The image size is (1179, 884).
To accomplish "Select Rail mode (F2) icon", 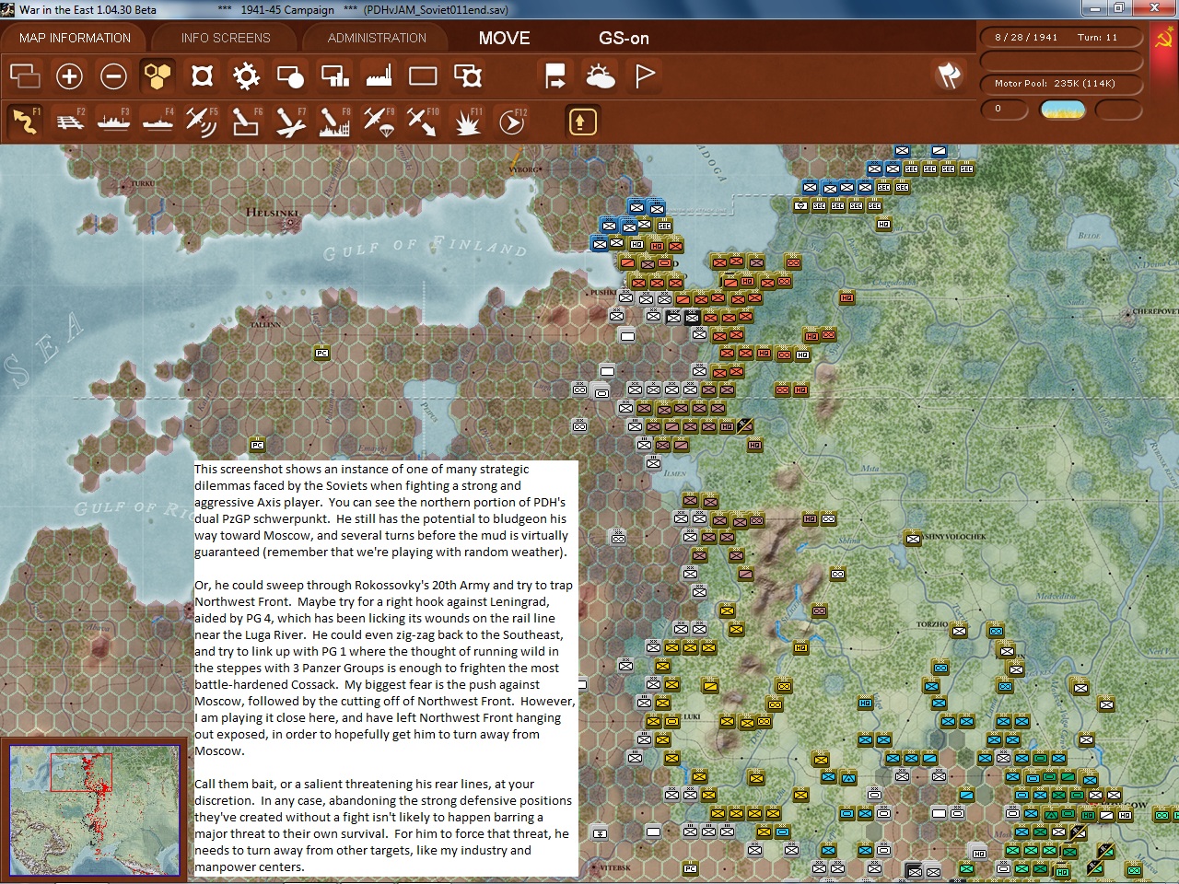I will [x=69, y=122].
